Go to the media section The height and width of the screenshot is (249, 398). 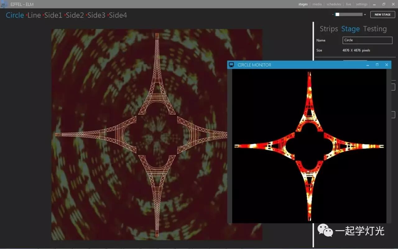(x=317, y=4)
